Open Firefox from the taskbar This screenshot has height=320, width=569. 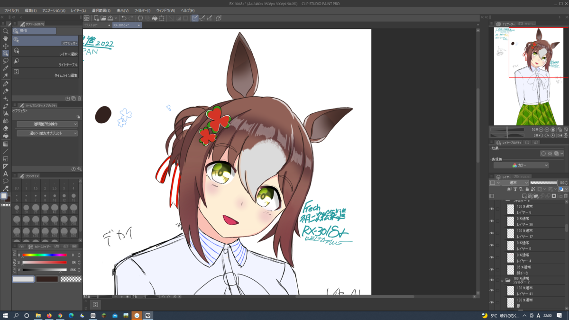click(49, 315)
